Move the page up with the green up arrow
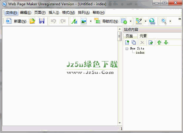The width and height of the screenshot is (183, 133). coord(159,42)
